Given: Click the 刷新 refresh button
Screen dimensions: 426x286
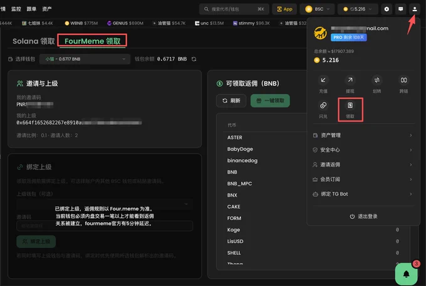Looking at the screenshot, I should coord(231,101).
